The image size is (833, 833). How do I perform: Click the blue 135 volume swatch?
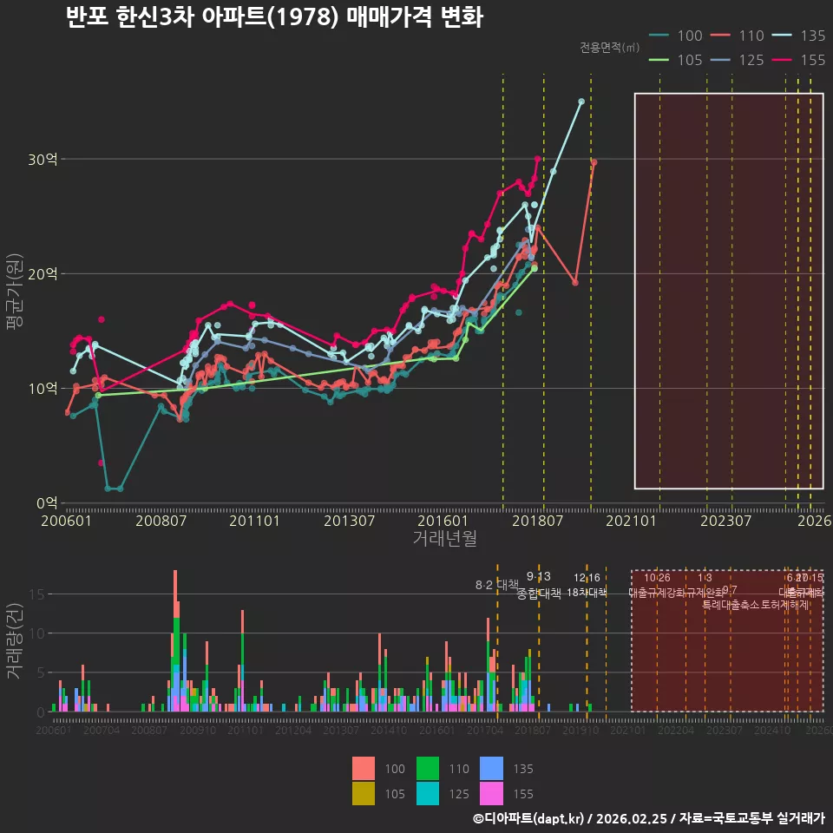click(491, 768)
